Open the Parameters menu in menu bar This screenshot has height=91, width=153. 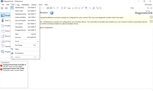tap(25, 5)
